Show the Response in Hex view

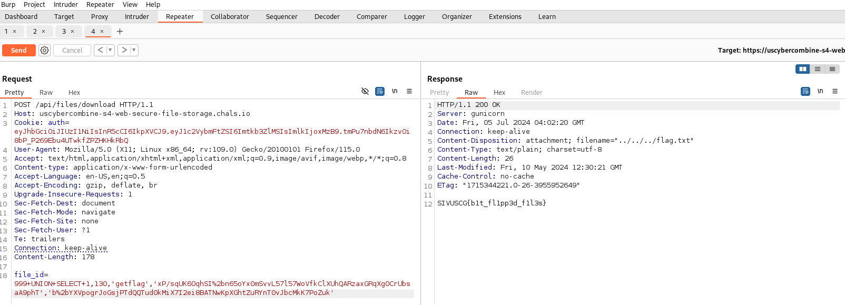point(499,93)
